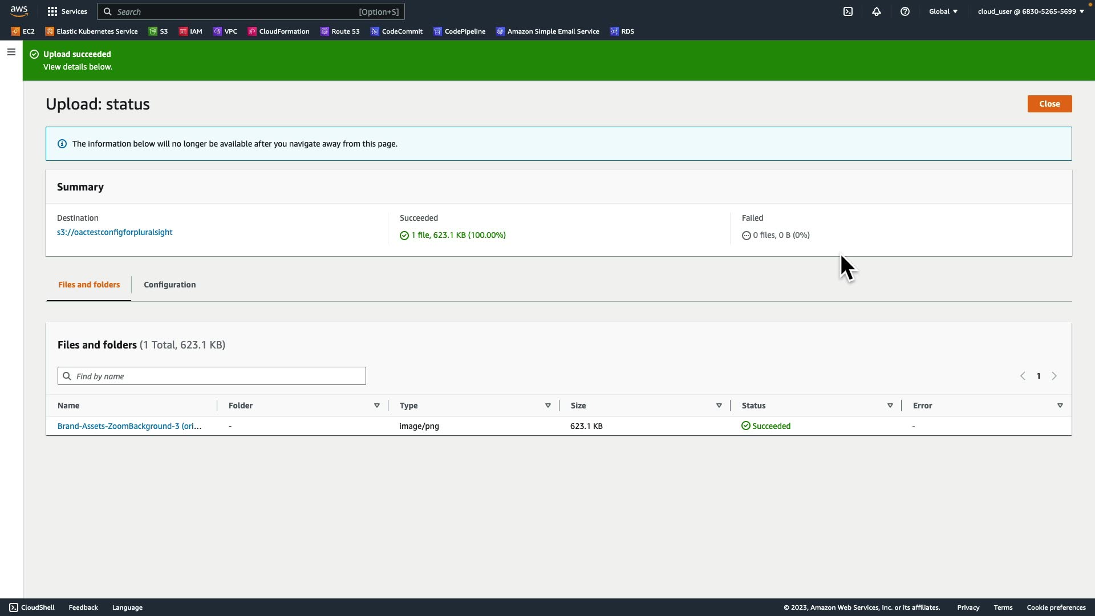1095x616 pixels.
Task: Open the CloudShell icon in top bar
Action: tap(848, 11)
